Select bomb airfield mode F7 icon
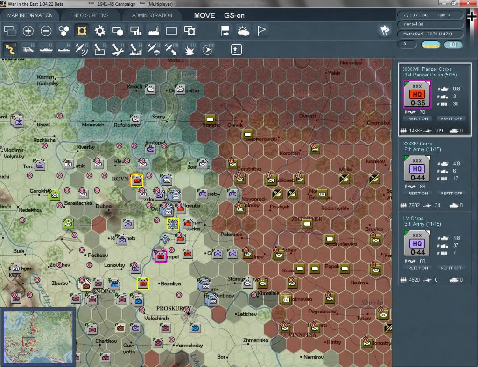 point(118,49)
